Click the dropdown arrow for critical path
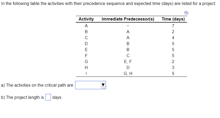The height and width of the screenshot is (118, 220). [x=103, y=85]
